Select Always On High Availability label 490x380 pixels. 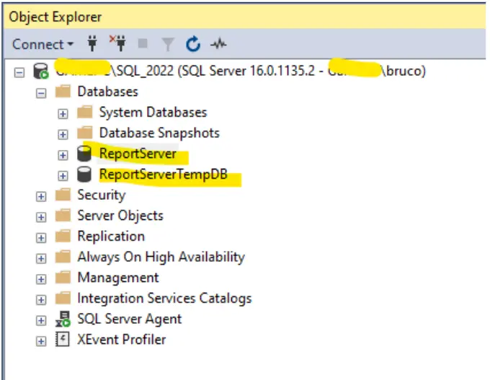[x=161, y=257]
